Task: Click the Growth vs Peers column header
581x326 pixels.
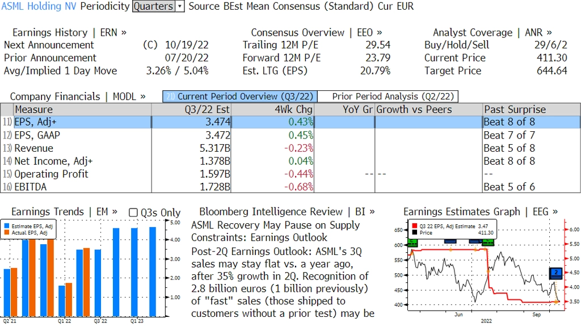Action: click(x=429, y=110)
